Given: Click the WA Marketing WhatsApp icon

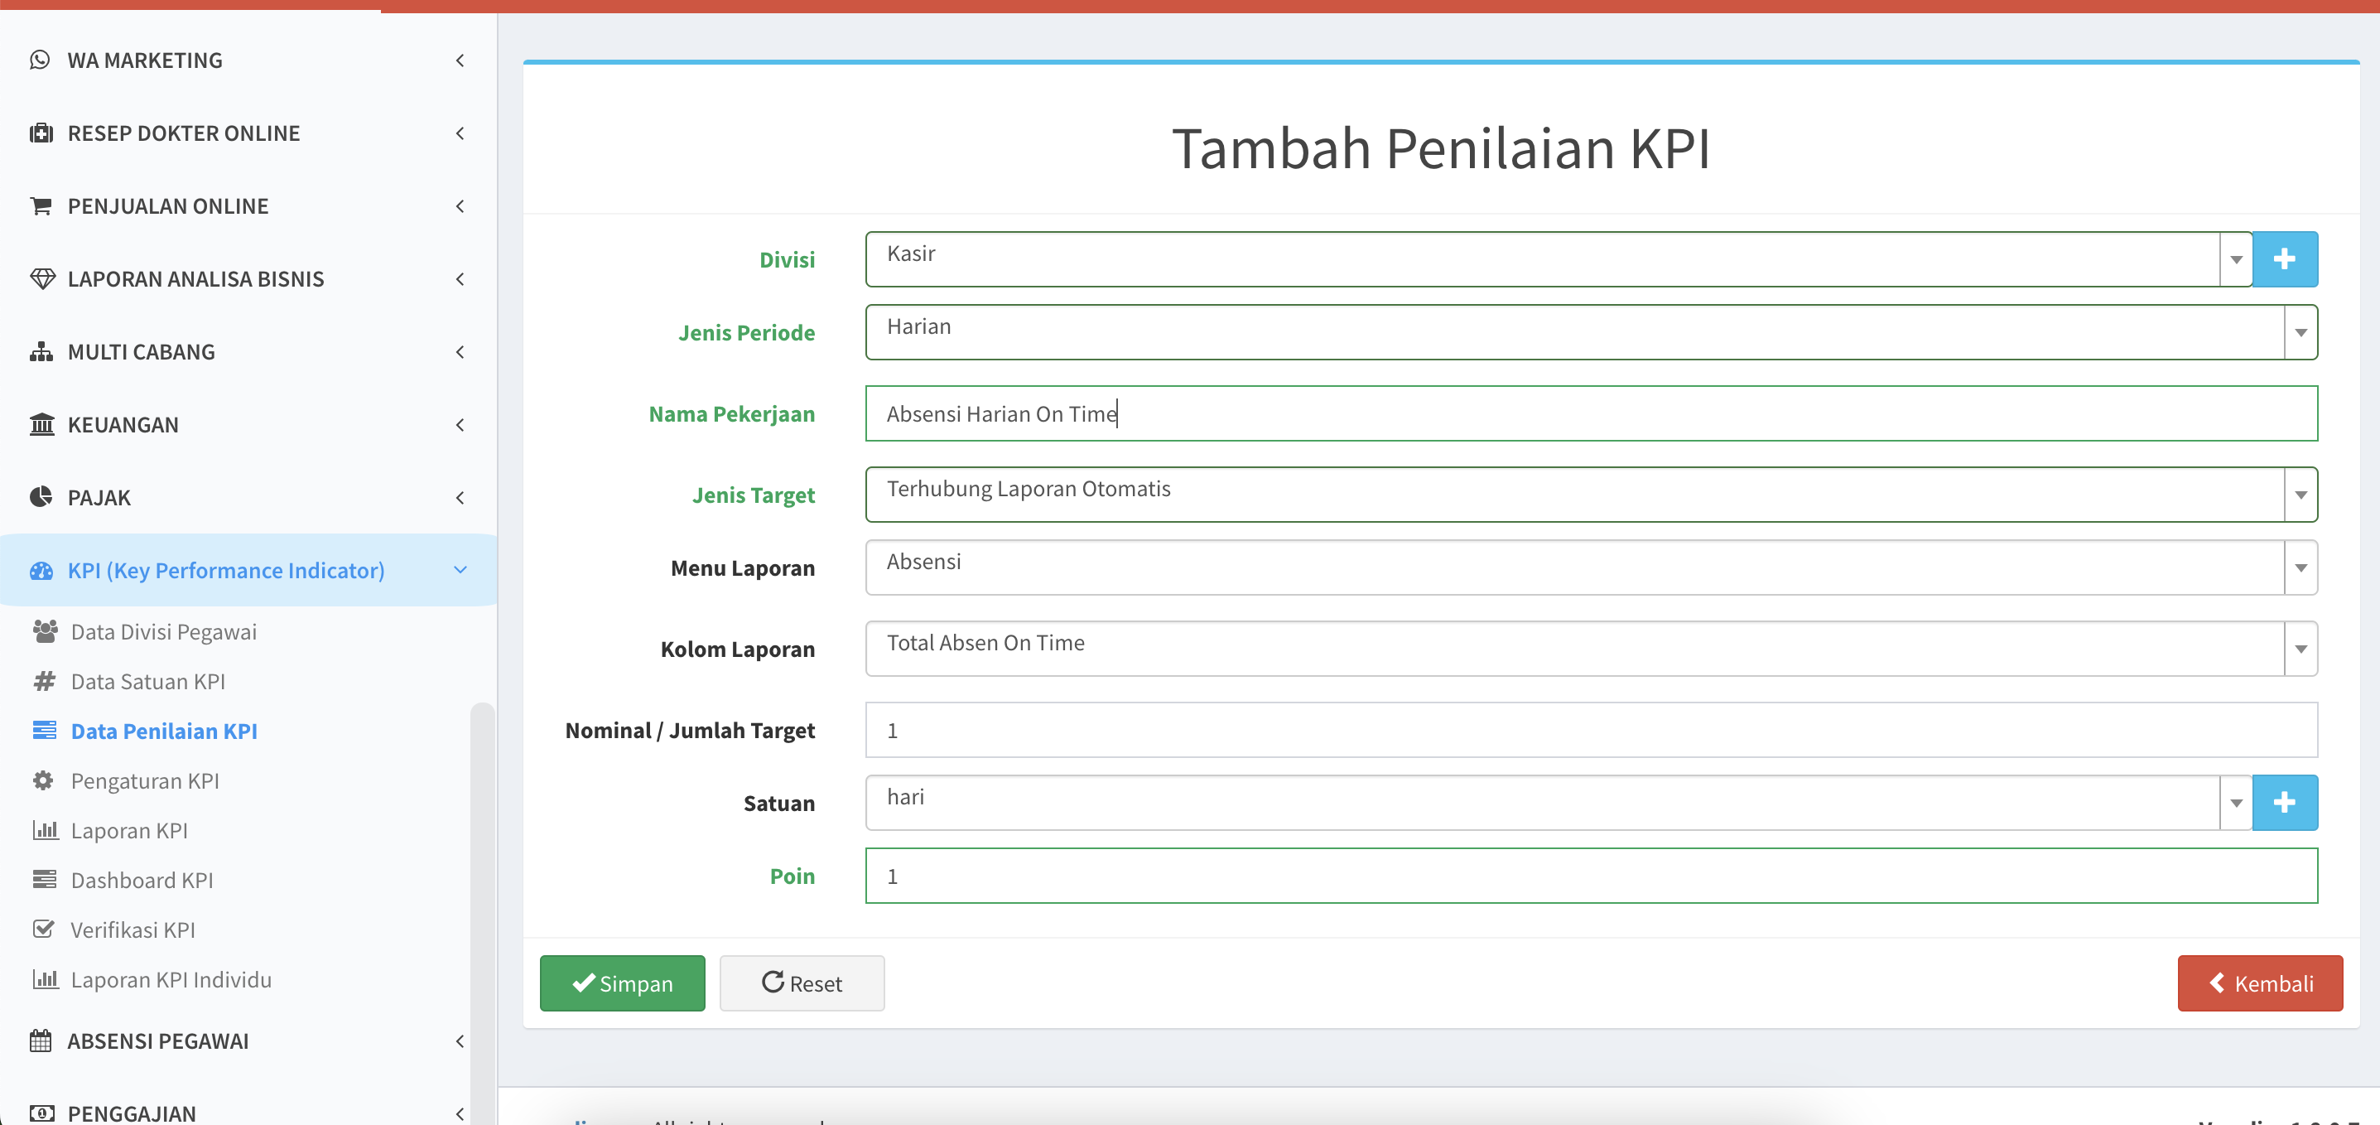Looking at the screenshot, I should coord(40,60).
